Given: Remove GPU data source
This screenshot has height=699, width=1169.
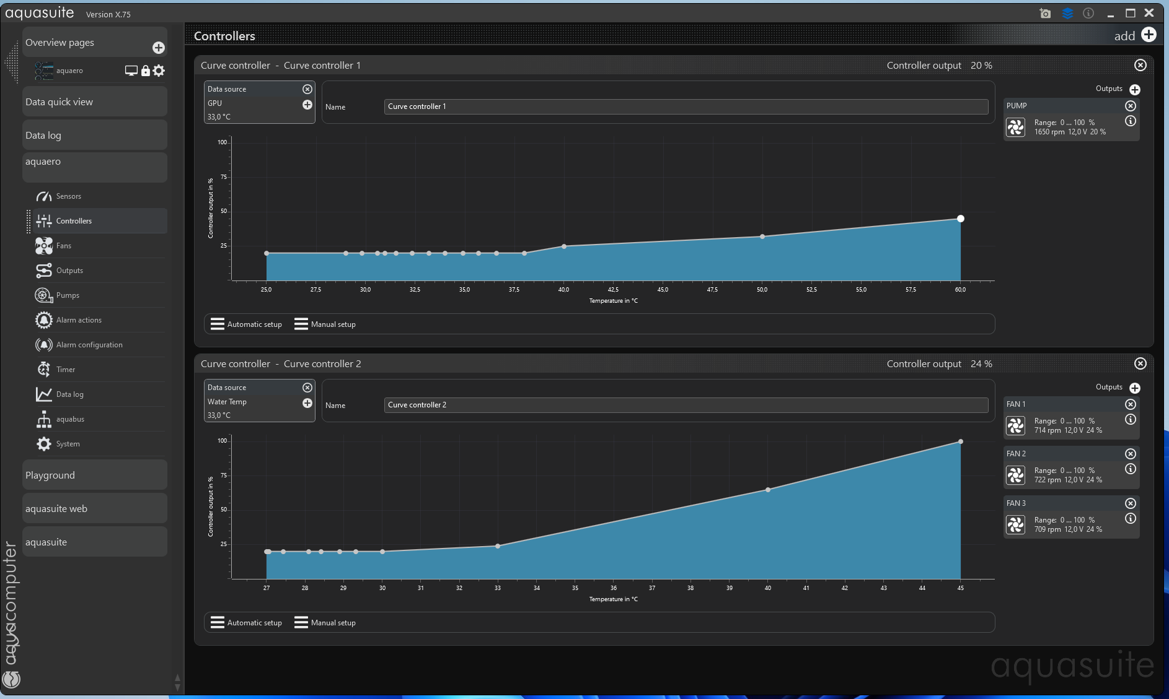Looking at the screenshot, I should tap(307, 89).
